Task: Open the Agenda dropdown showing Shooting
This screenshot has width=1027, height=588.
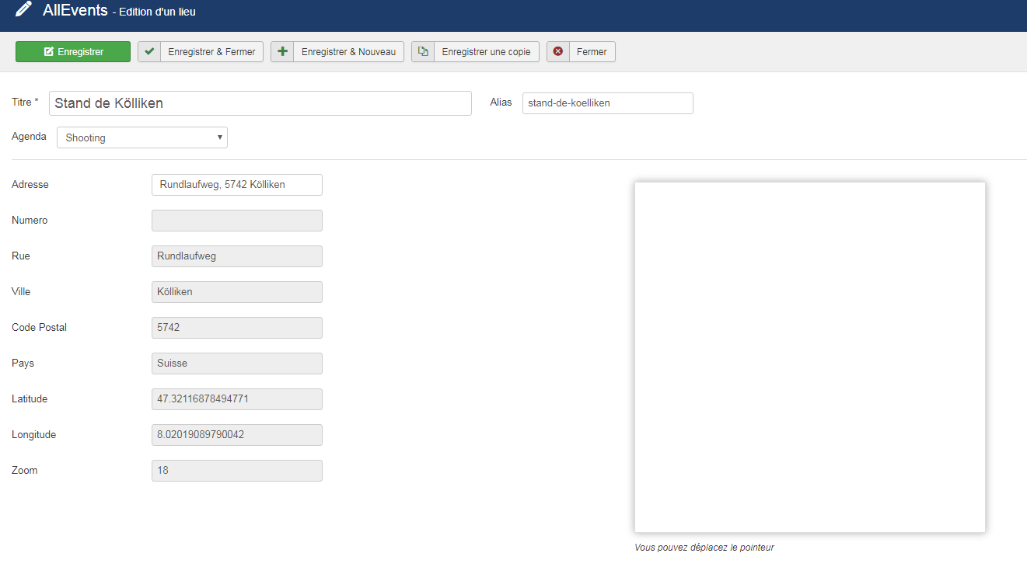Action: [x=142, y=137]
